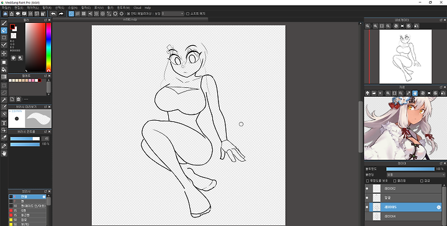Click the canvas vertical scrollbar
Viewport: 447px width, 226px height.
click(361, 126)
